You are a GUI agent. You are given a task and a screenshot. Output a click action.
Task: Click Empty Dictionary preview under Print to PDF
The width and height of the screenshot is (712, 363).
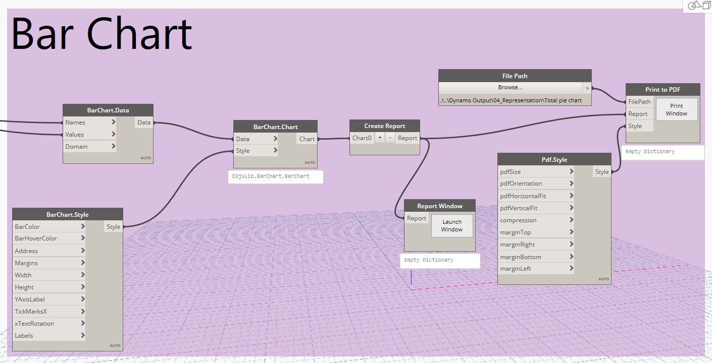click(650, 151)
